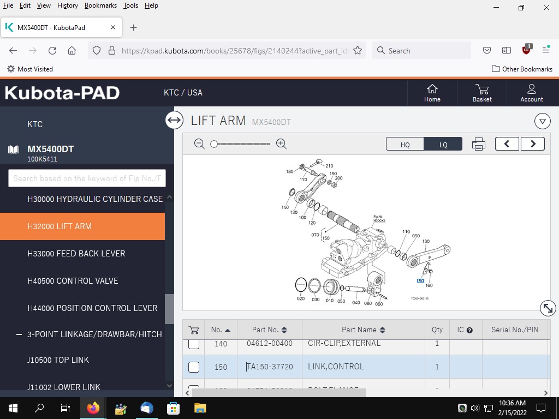Open the History menu
This screenshot has height=419, width=559.
tap(67, 5)
